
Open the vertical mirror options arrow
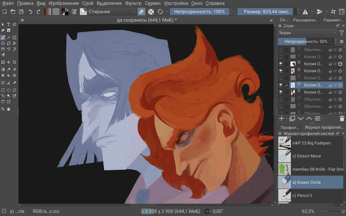pos(327,12)
